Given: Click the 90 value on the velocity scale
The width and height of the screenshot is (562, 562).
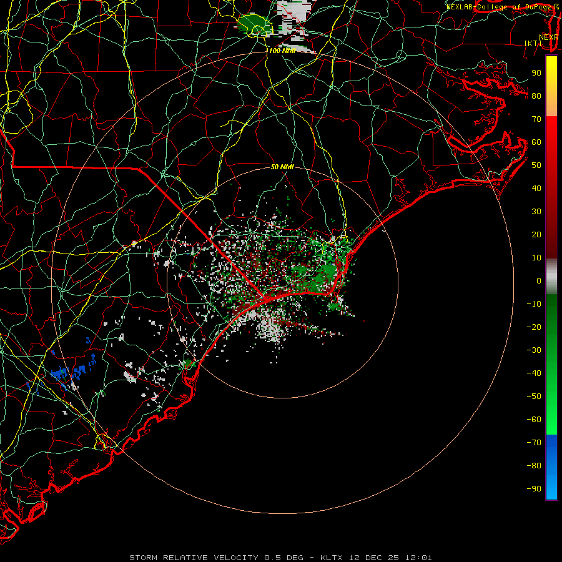Looking at the screenshot, I should click(536, 73).
